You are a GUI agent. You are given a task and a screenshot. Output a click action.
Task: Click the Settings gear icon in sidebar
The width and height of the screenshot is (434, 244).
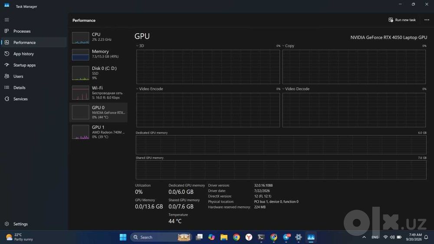[7, 224]
